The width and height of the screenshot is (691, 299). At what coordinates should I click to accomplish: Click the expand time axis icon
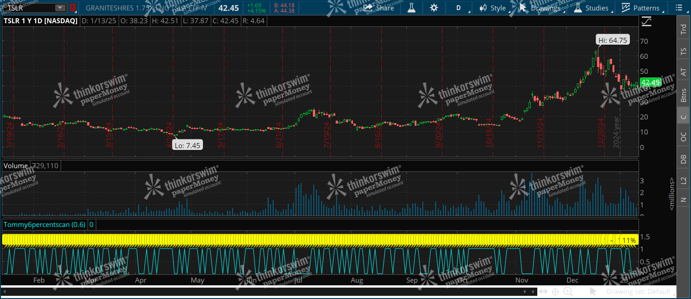click(x=543, y=292)
